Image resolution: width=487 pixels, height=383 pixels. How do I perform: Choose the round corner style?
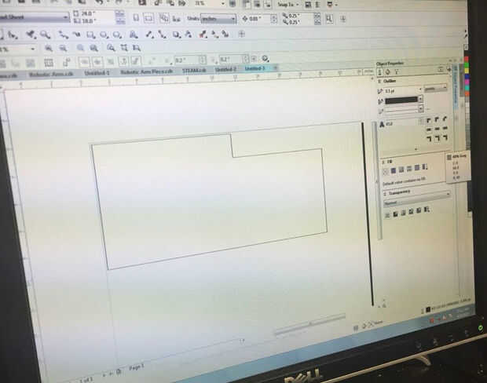pos(437,119)
